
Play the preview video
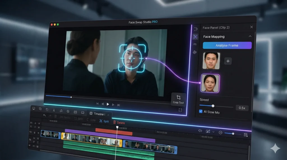coord(108,104)
